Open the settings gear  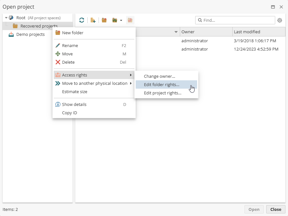[280, 20]
